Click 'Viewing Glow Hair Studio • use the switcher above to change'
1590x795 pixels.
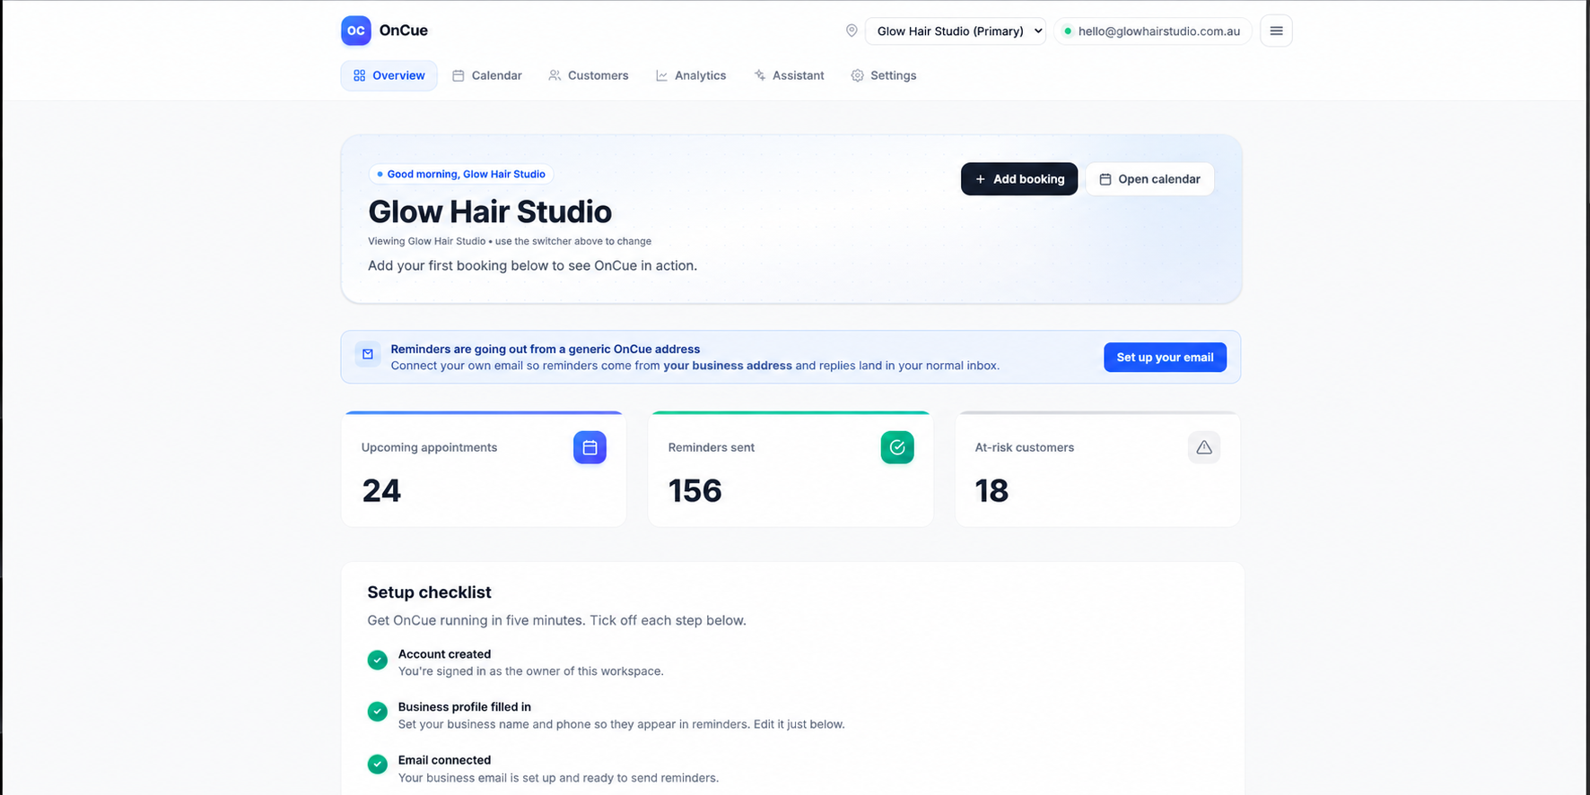[x=510, y=241]
